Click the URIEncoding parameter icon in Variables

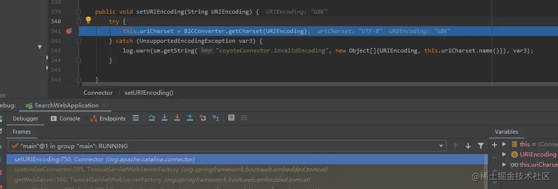[514, 155]
